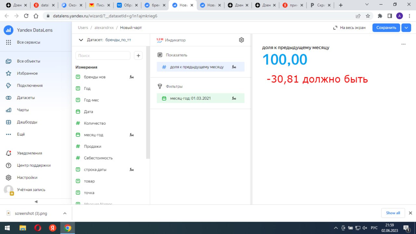Open the three-dot menu above the indicator

(x=403, y=44)
